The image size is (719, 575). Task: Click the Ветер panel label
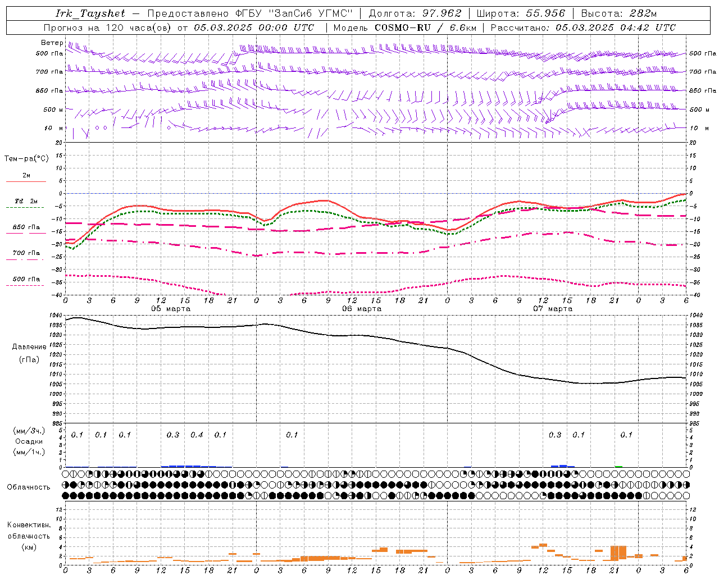point(52,43)
